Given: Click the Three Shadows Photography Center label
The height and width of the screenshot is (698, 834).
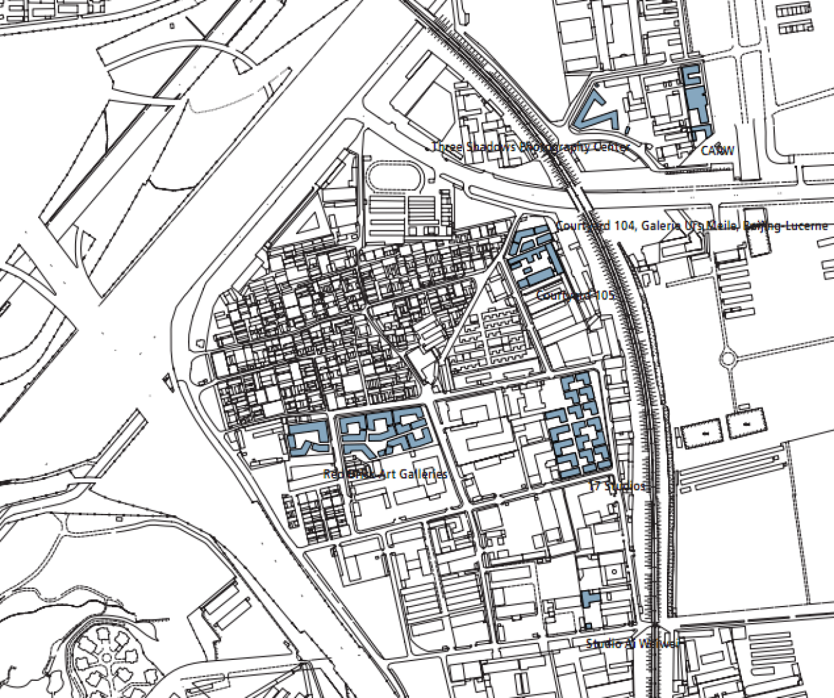Looking at the screenshot, I should tap(531, 147).
